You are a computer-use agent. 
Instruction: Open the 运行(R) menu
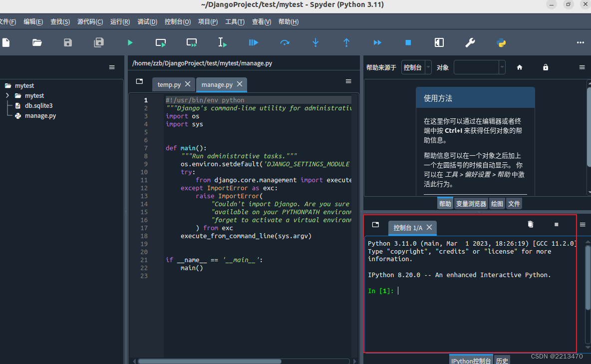(x=120, y=21)
